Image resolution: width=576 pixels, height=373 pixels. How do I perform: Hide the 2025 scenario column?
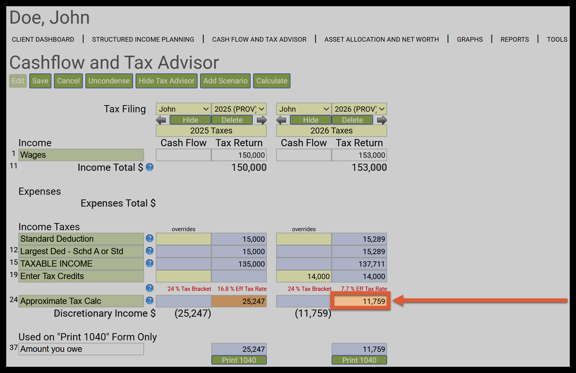(x=190, y=120)
